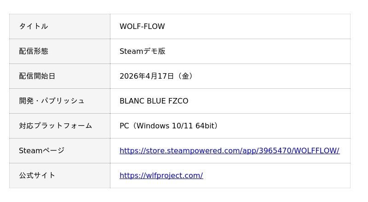Click app ID 3965470 in Steam URL
This screenshot has height=202, width=368.
point(274,150)
